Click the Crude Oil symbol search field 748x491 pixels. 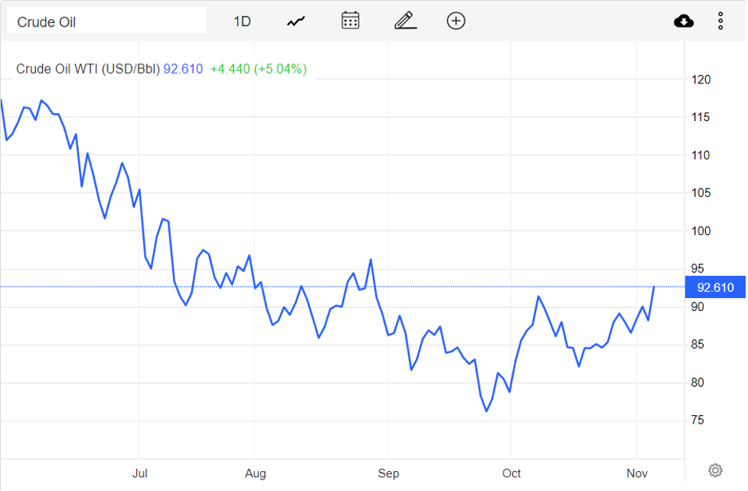coord(106,21)
